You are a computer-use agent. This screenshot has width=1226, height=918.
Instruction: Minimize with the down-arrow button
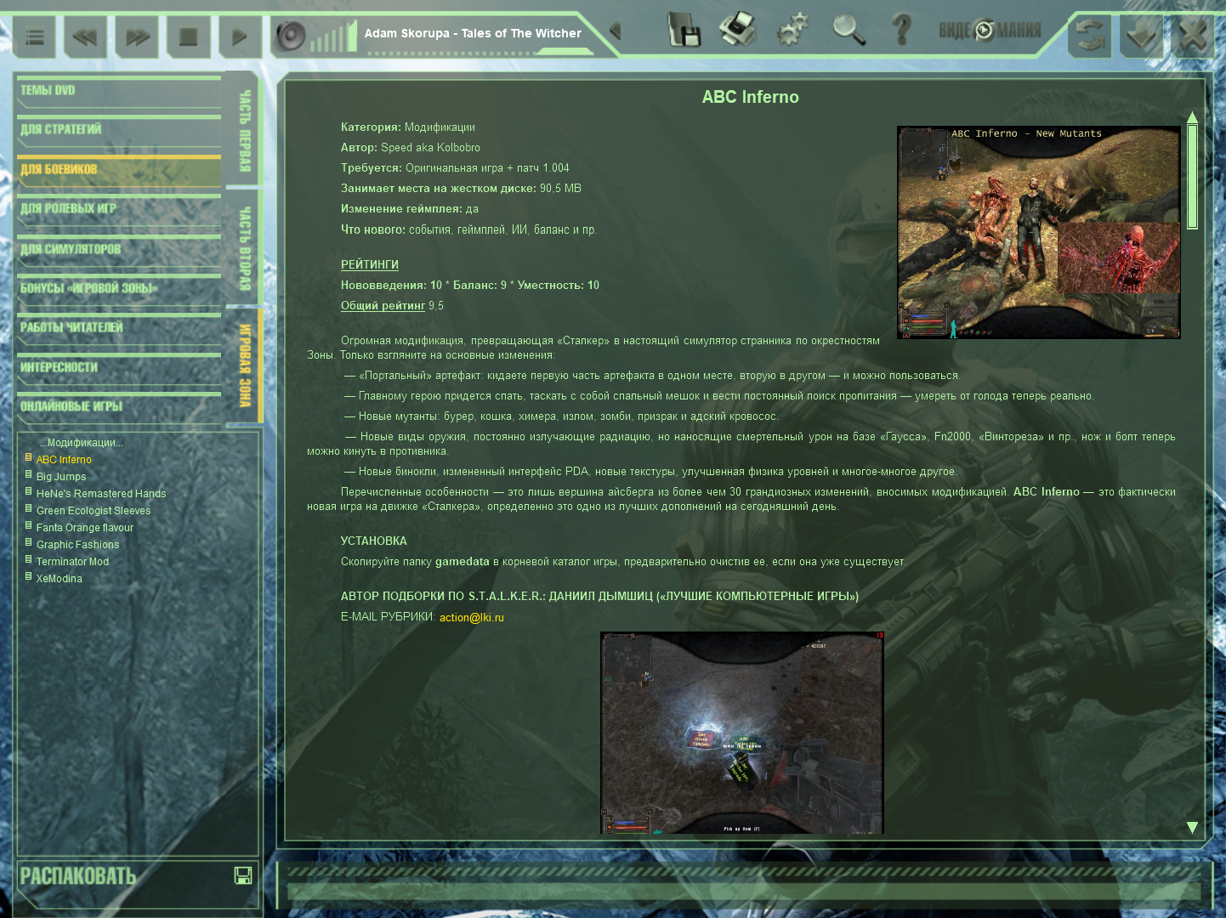tap(1141, 37)
